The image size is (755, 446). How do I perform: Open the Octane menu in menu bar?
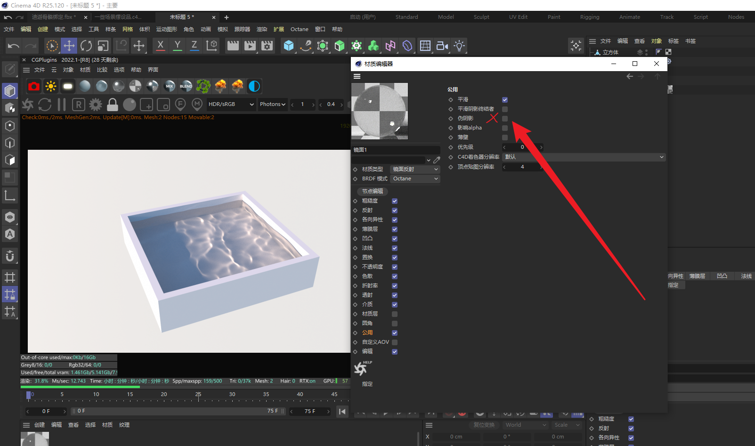coord(299,29)
